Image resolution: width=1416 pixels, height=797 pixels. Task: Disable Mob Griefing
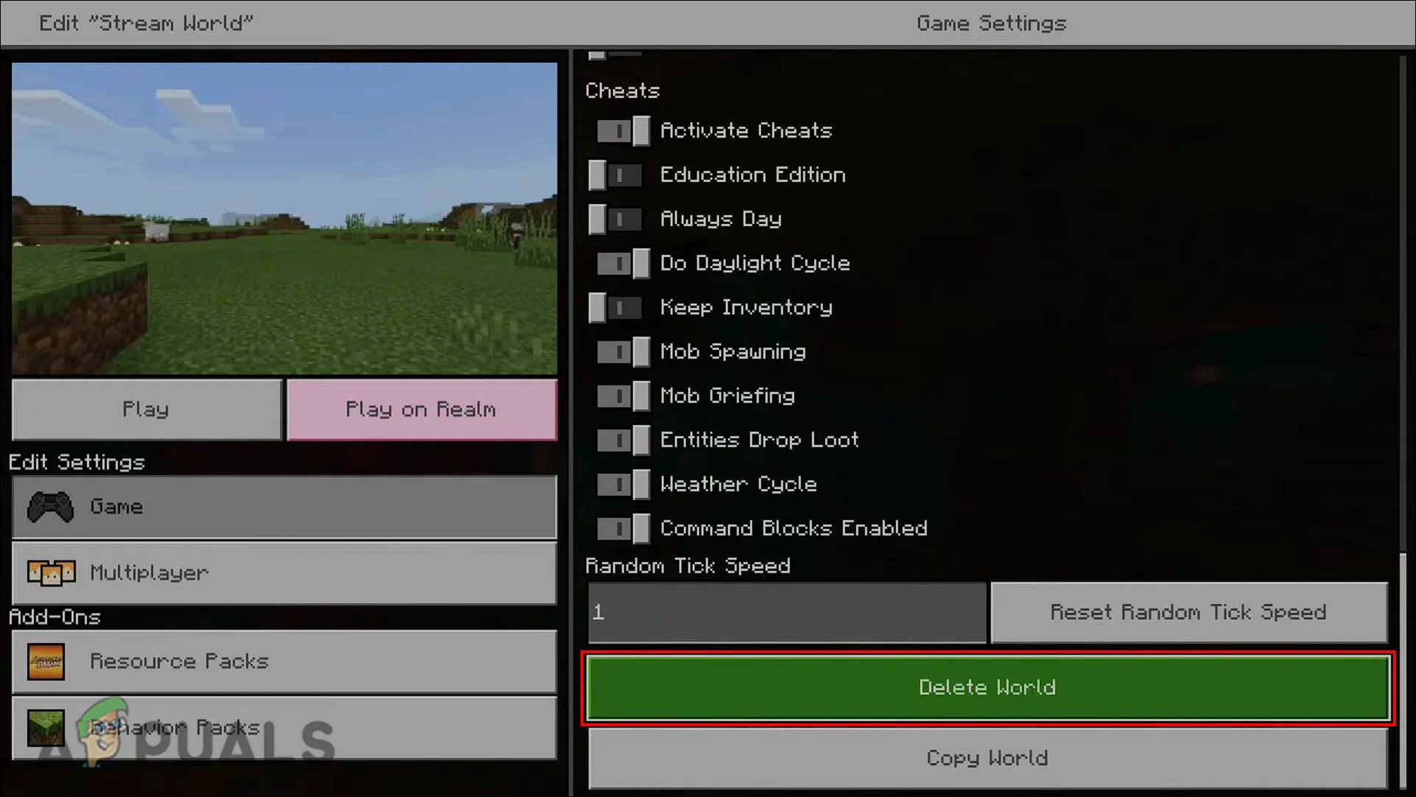coord(623,396)
